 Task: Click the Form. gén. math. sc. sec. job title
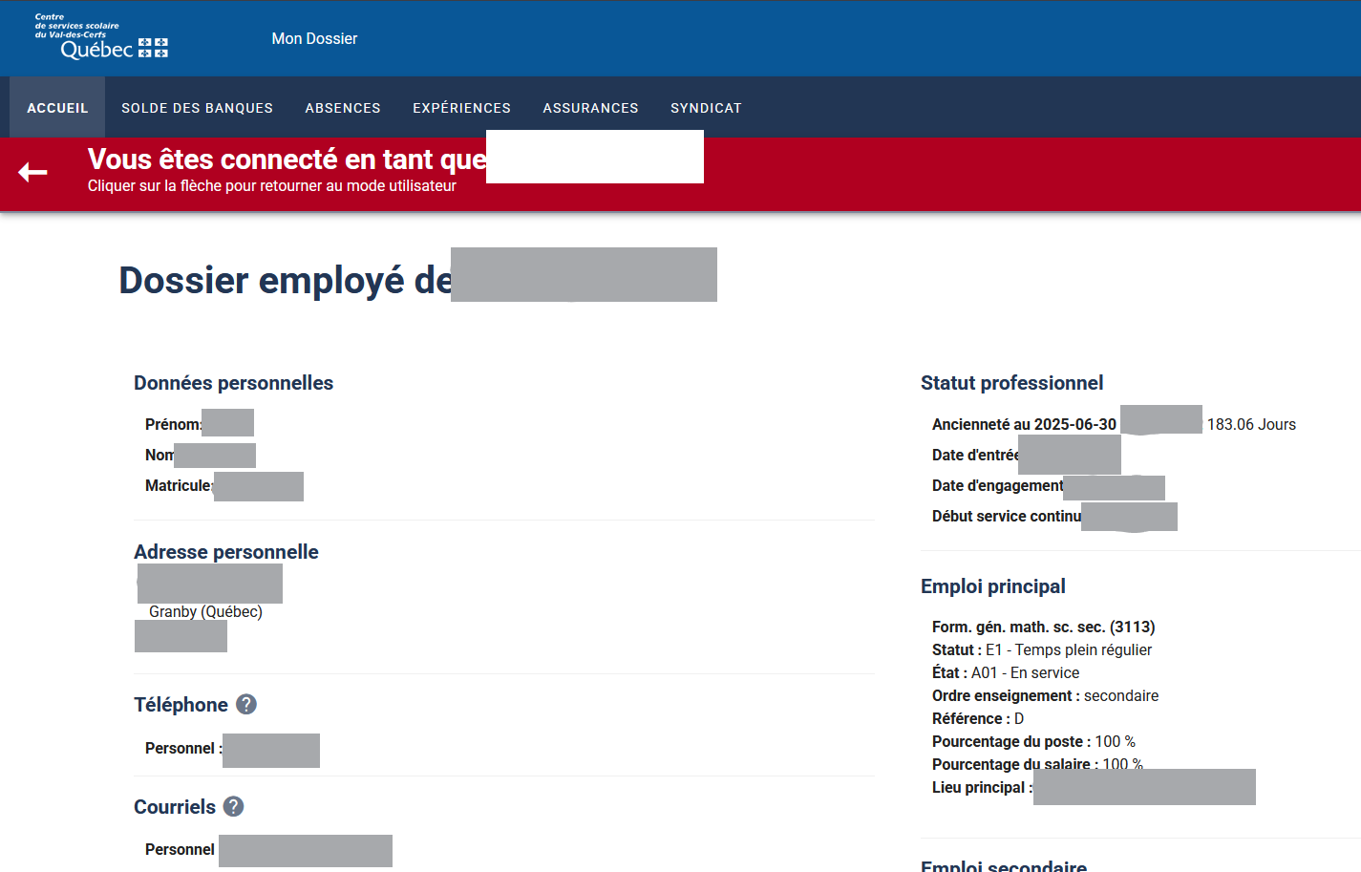pos(1043,627)
